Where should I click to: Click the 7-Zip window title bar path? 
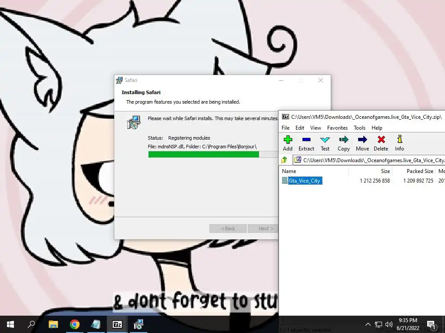click(x=366, y=117)
